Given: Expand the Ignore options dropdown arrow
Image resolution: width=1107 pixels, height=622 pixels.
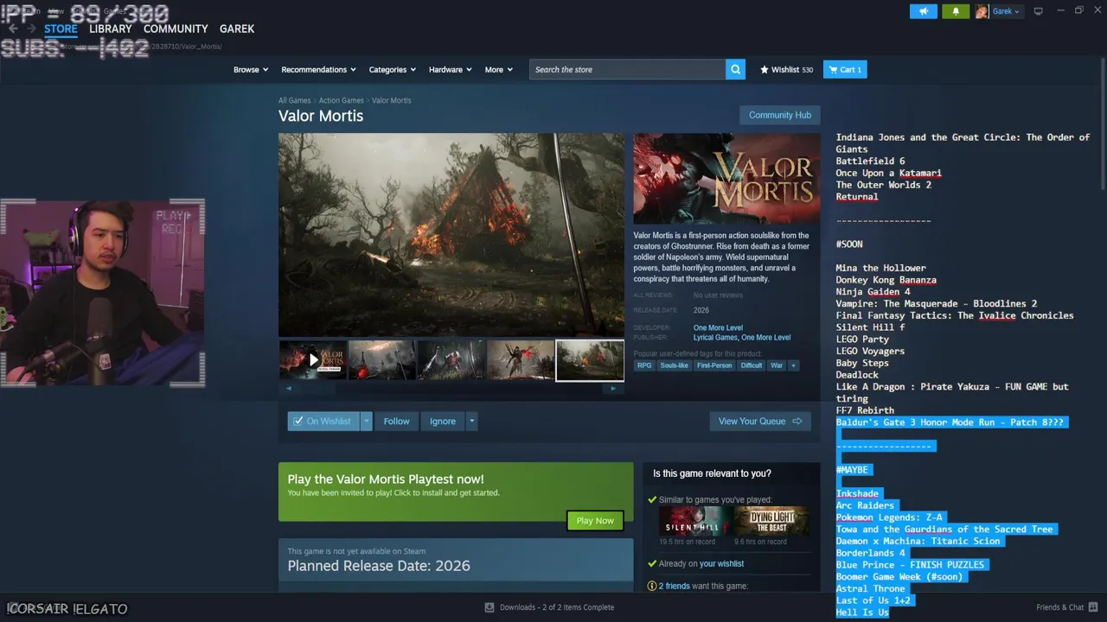Looking at the screenshot, I should (471, 421).
